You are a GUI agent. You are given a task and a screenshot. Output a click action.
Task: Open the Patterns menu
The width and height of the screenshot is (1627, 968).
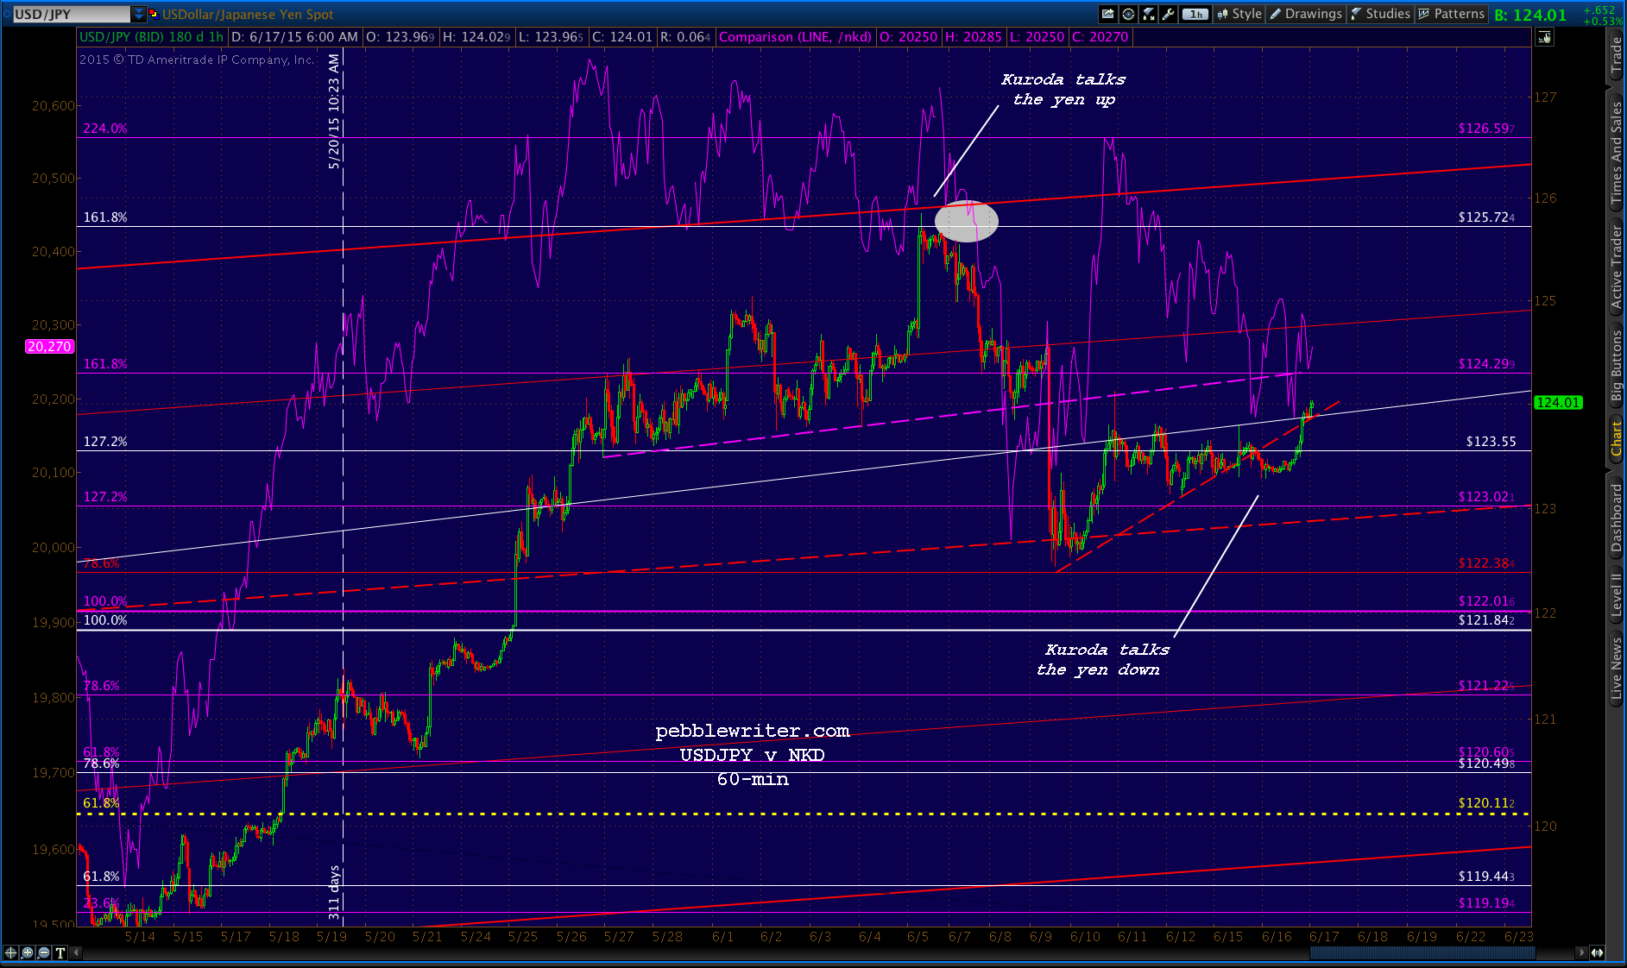pyautogui.click(x=1452, y=14)
